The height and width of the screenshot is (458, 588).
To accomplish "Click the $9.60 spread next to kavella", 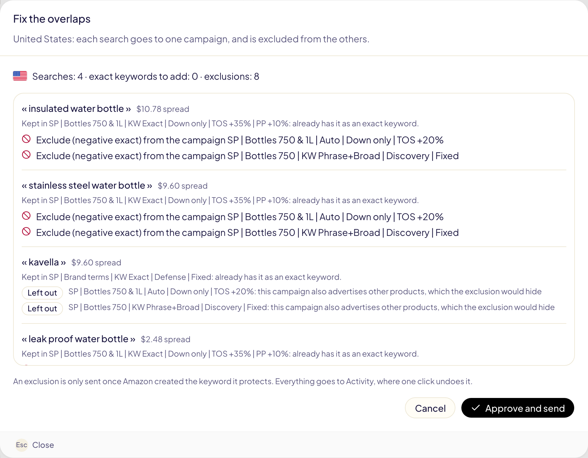I will pyautogui.click(x=96, y=263).
